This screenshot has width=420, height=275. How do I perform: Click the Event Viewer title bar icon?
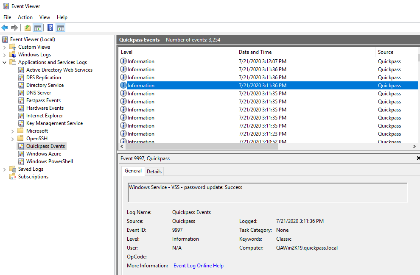tap(6, 6)
